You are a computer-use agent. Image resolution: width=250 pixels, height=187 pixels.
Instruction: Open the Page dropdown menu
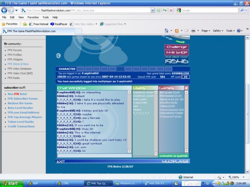[x=205, y=31]
